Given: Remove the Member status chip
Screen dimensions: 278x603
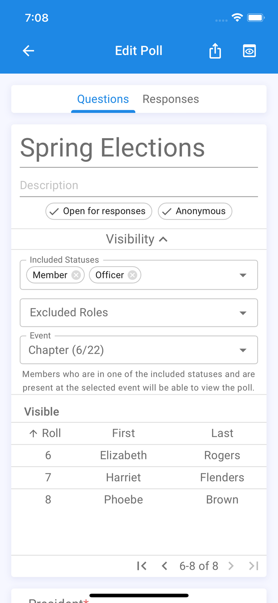Looking at the screenshot, I should pyautogui.click(x=76, y=275).
